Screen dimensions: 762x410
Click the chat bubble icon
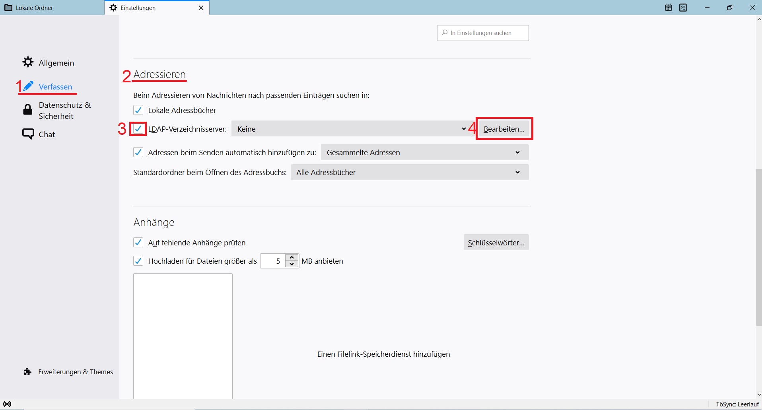click(28, 134)
